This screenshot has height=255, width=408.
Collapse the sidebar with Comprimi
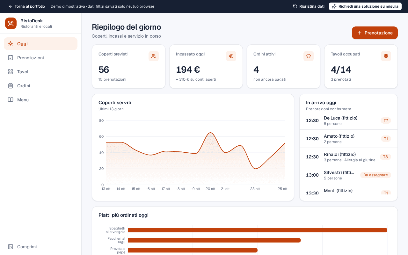click(x=40, y=247)
